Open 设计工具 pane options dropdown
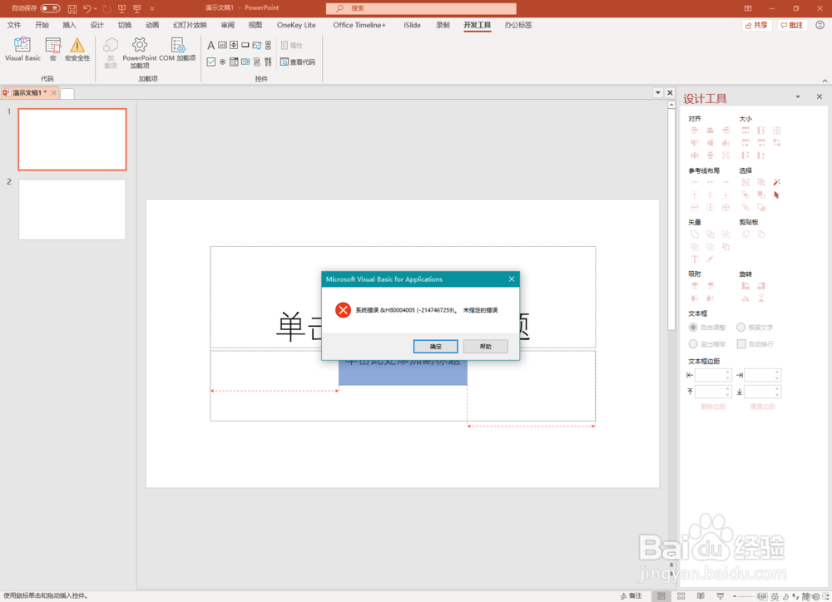The height and width of the screenshot is (602, 832). [x=798, y=97]
